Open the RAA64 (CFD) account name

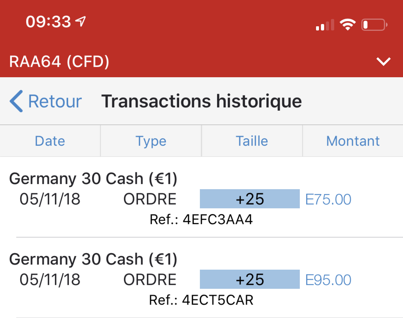[59, 61]
